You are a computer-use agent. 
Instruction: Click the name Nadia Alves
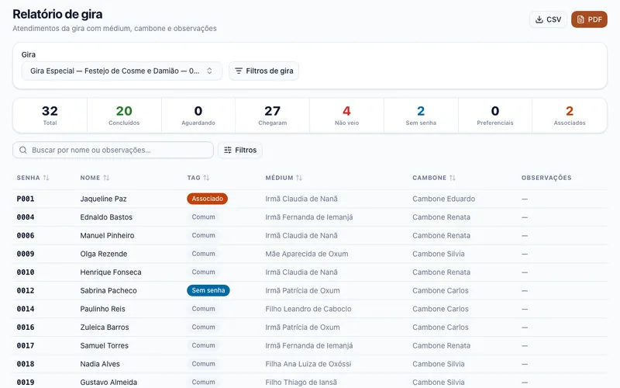point(100,364)
